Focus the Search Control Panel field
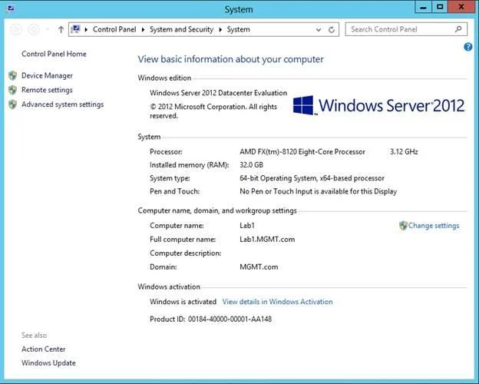The image size is (479, 384). [x=406, y=29]
